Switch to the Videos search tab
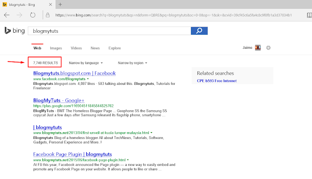Screen dimensions: 312x179 pos(76,48)
